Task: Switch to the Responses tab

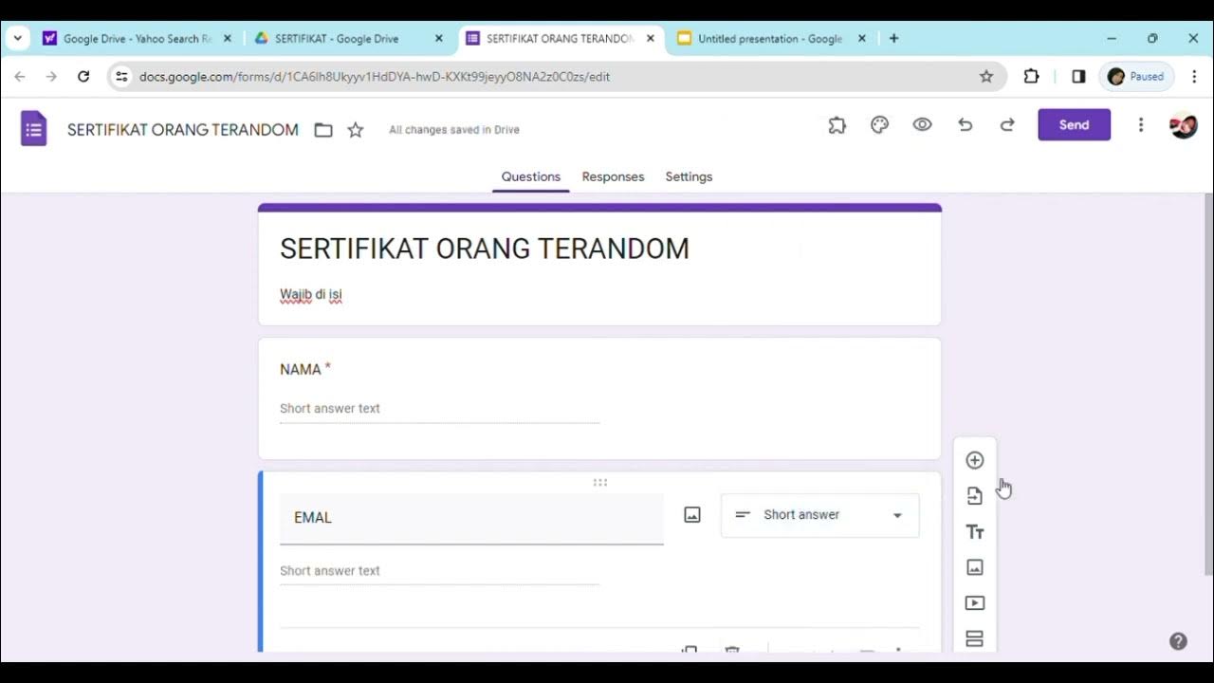Action: click(613, 176)
